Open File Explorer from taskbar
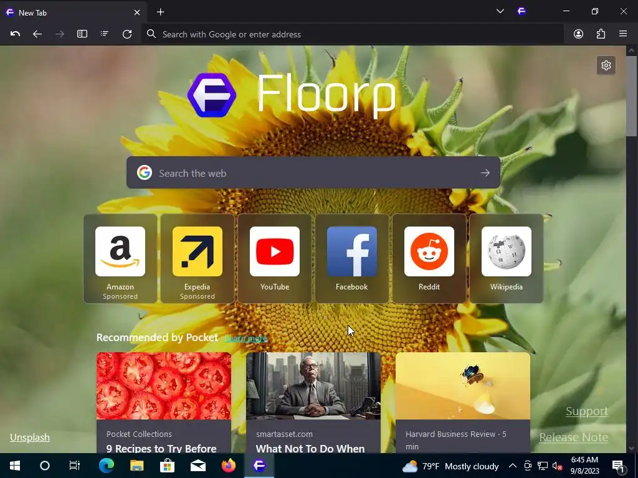Image resolution: width=638 pixels, height=478 pixels. [x=136, y=466]
